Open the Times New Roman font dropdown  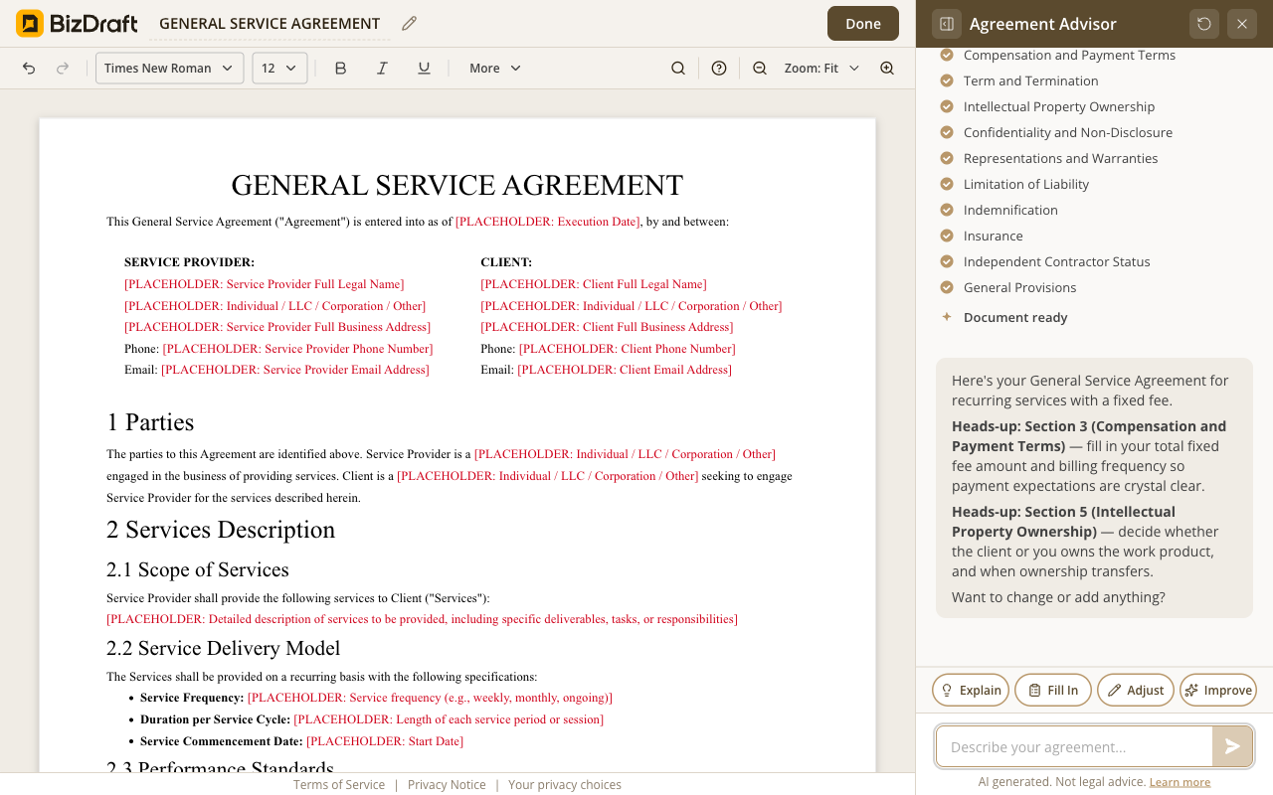[x=170, y=68]
